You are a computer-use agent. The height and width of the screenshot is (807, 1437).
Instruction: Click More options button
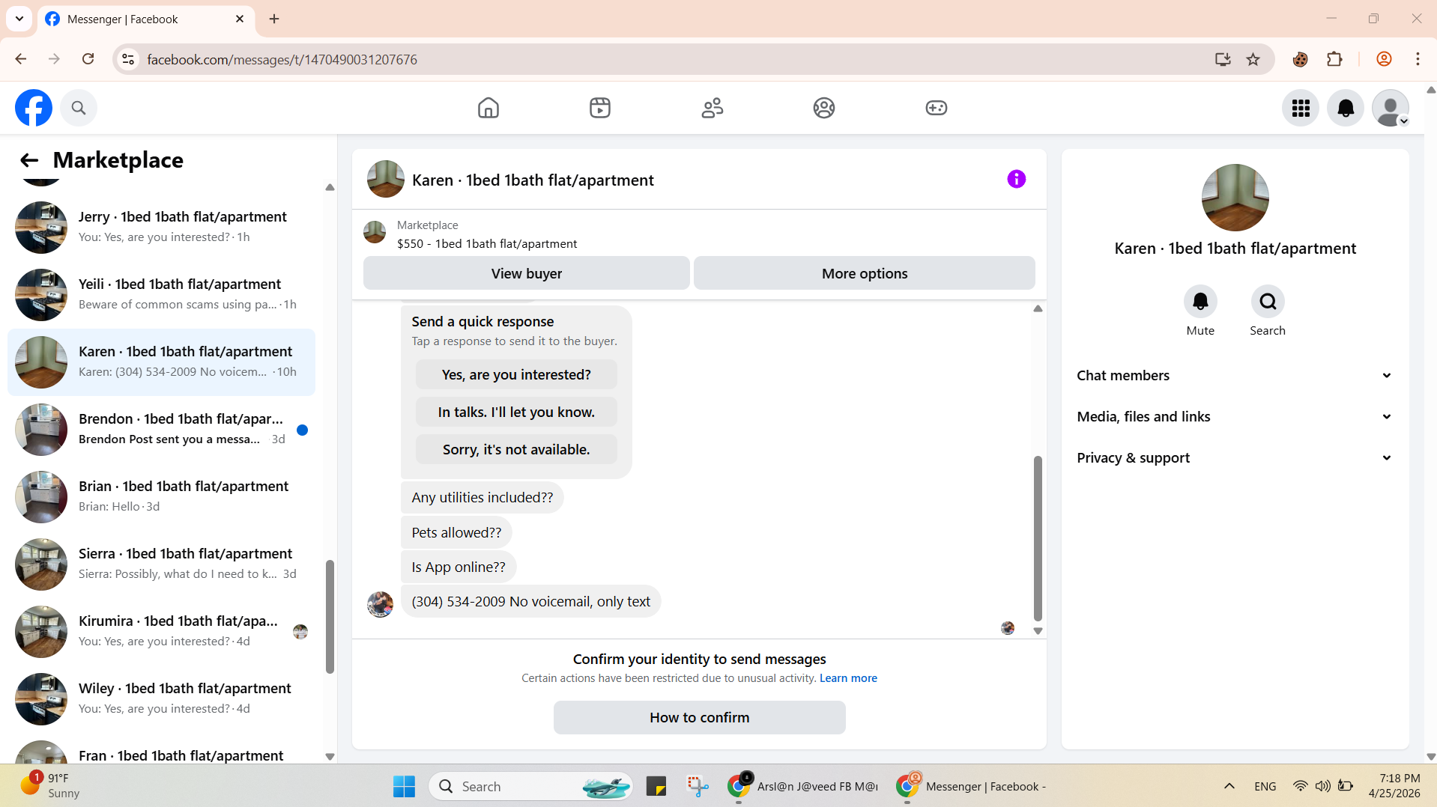pyautogui.click(x=865, y=273)
